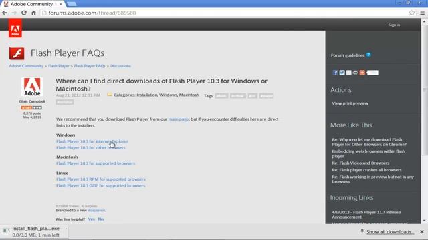Click the Flash Player FAQs heading
428x240 pixels.
tap(68, 53)
